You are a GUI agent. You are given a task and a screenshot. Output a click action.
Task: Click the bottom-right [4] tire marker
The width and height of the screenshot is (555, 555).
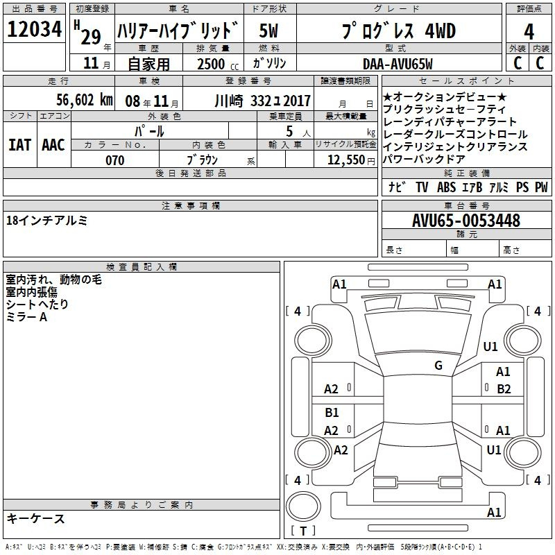[537, 480]
